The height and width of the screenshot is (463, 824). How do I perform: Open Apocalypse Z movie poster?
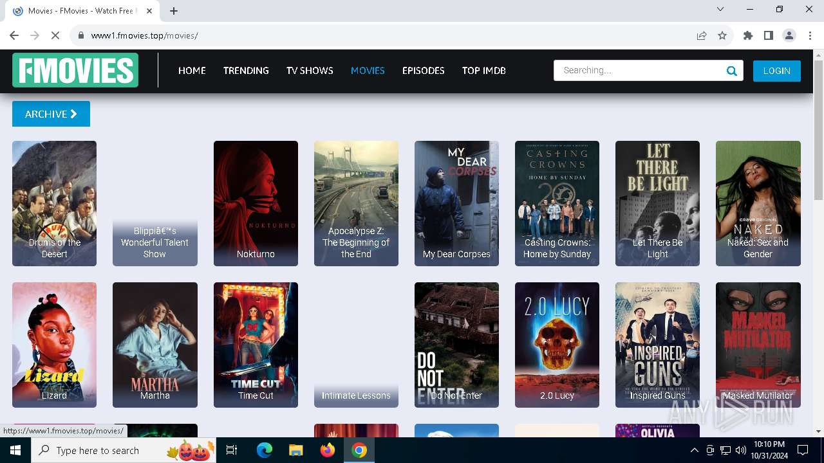click(356, 203)
